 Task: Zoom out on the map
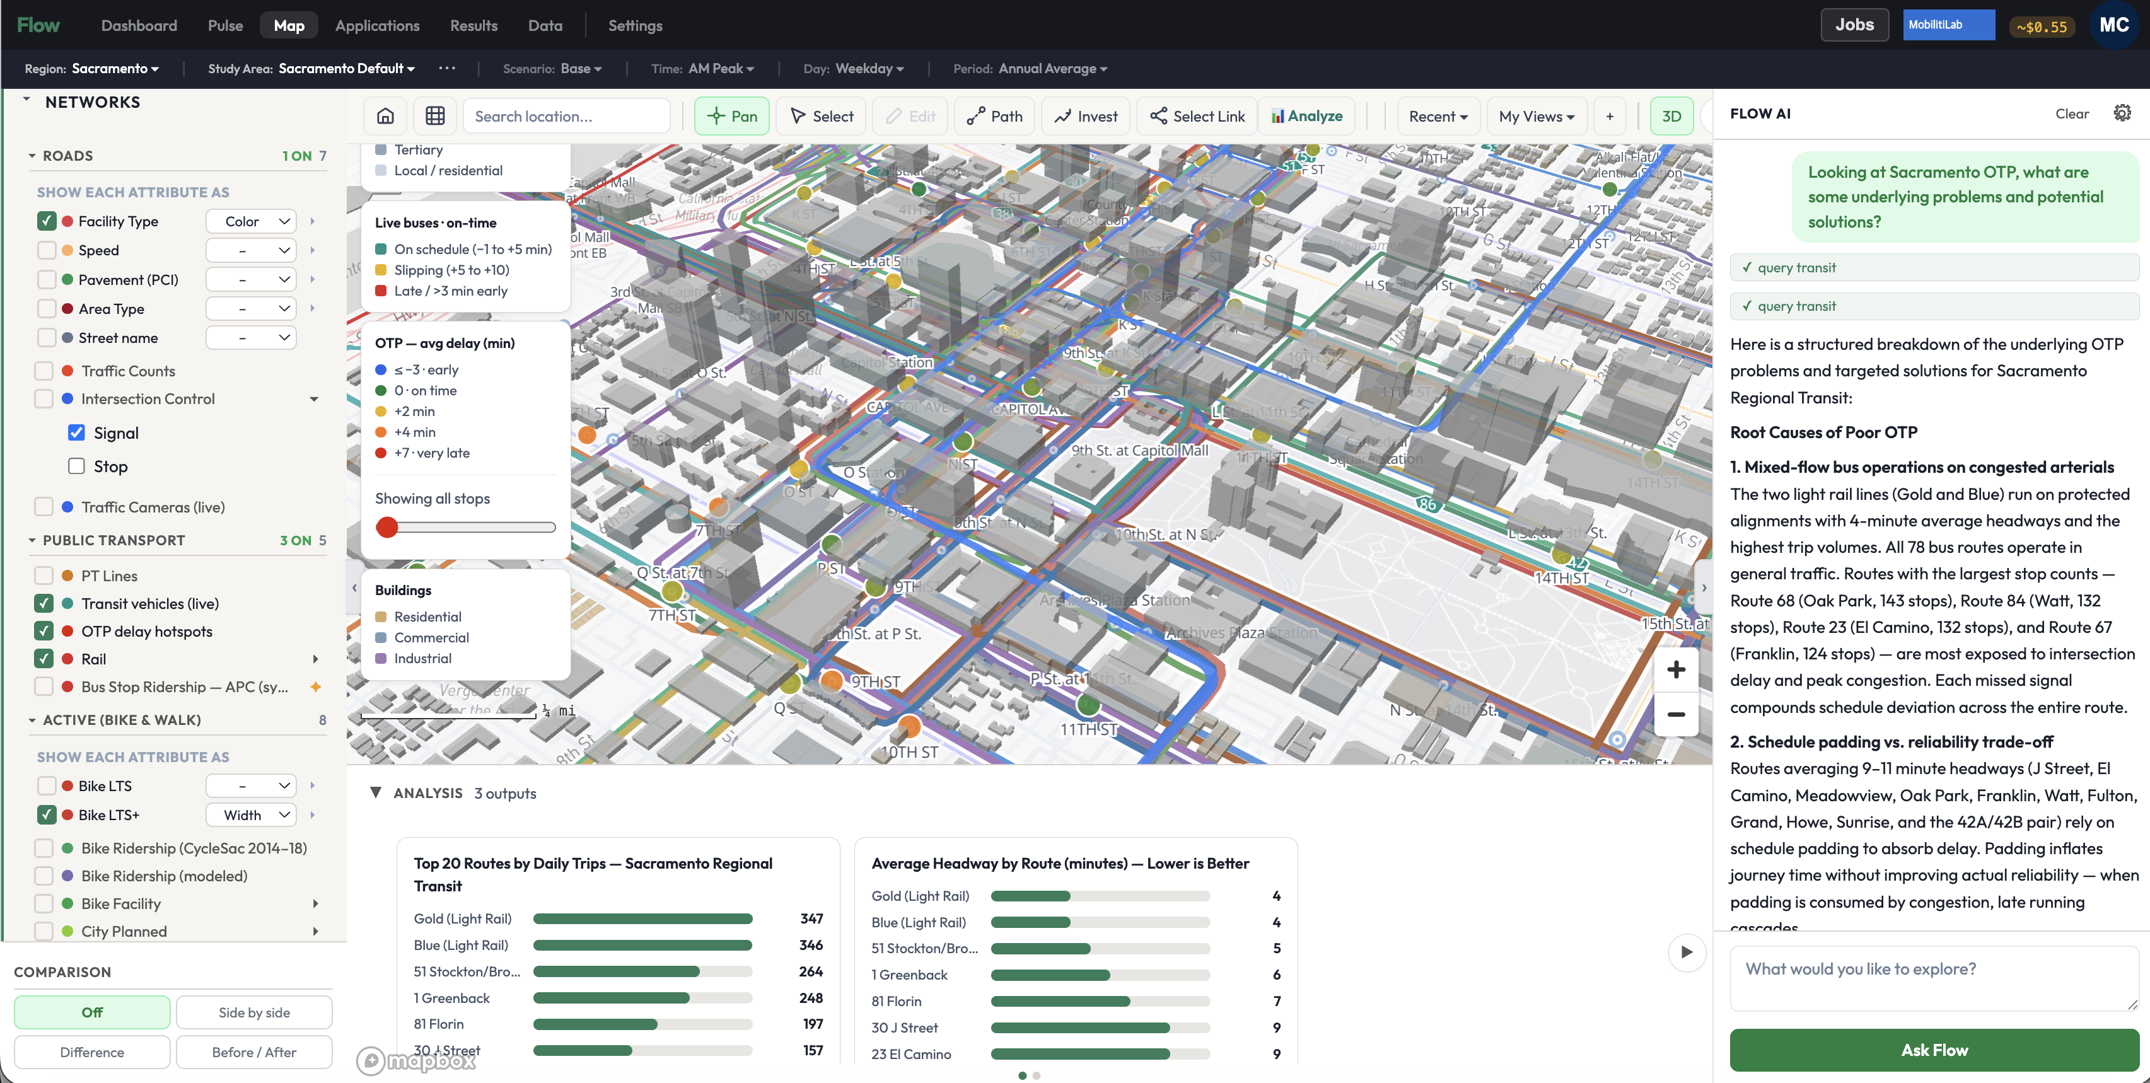pos(1676,714)
